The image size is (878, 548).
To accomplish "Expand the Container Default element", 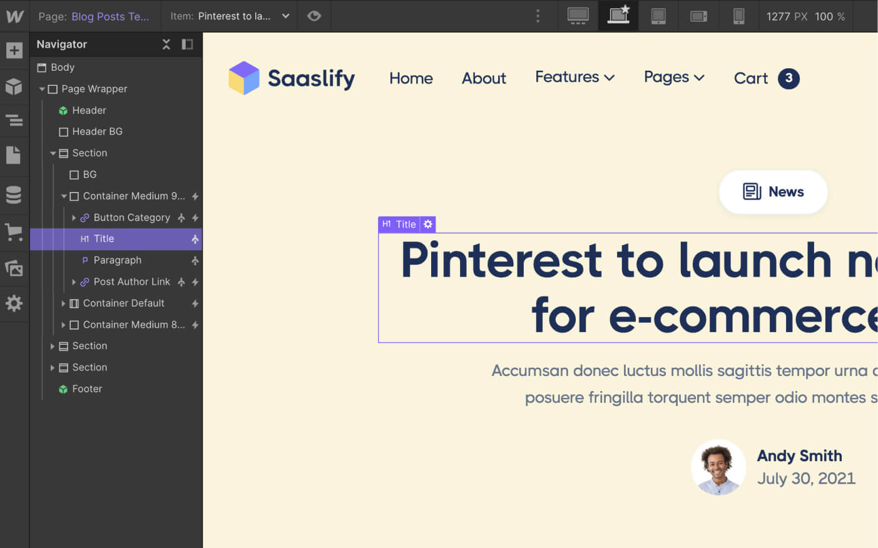I will point(63,303).
